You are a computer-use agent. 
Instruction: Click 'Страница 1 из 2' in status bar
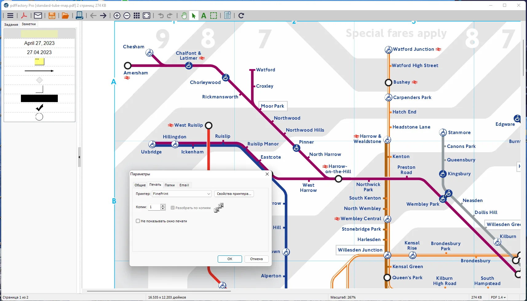tap(15, 297)
